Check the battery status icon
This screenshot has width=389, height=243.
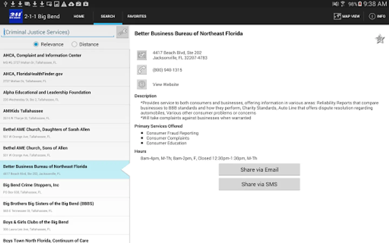(360, 4)
